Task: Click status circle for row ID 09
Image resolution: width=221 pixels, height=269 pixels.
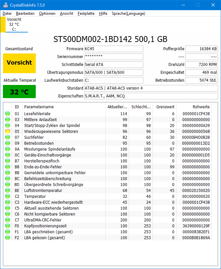Action: (8, 143)
